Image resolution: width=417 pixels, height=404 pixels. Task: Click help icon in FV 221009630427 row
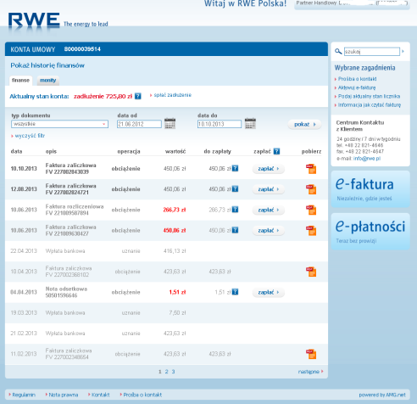click(x=235, y=230)
